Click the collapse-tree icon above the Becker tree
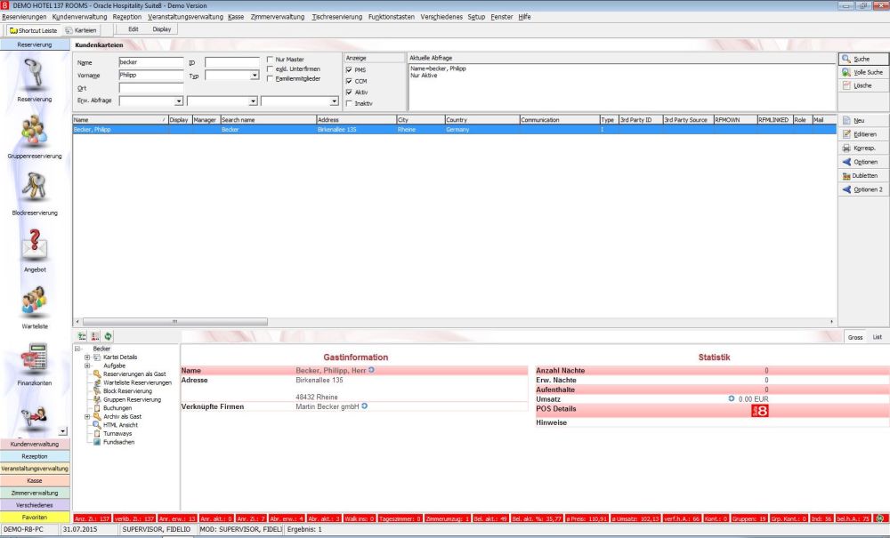 (95, 336)
